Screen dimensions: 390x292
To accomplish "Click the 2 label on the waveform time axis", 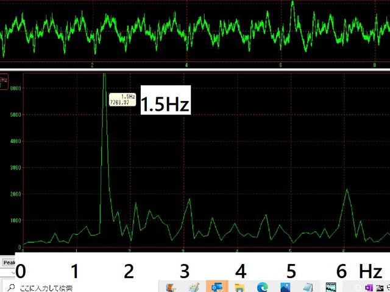I will coord(92,65).
